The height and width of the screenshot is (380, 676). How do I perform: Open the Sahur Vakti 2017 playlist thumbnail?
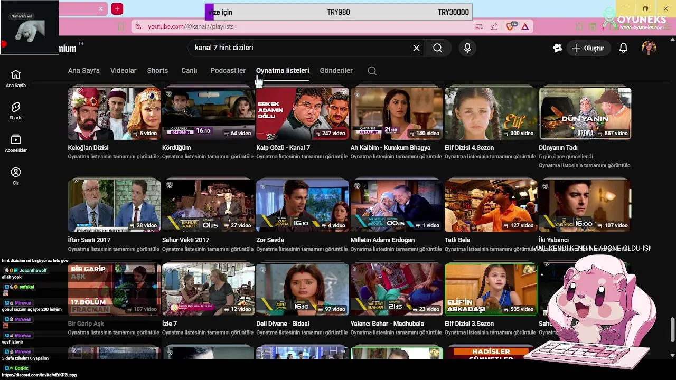pyautogui.click(x=208, y=205)
